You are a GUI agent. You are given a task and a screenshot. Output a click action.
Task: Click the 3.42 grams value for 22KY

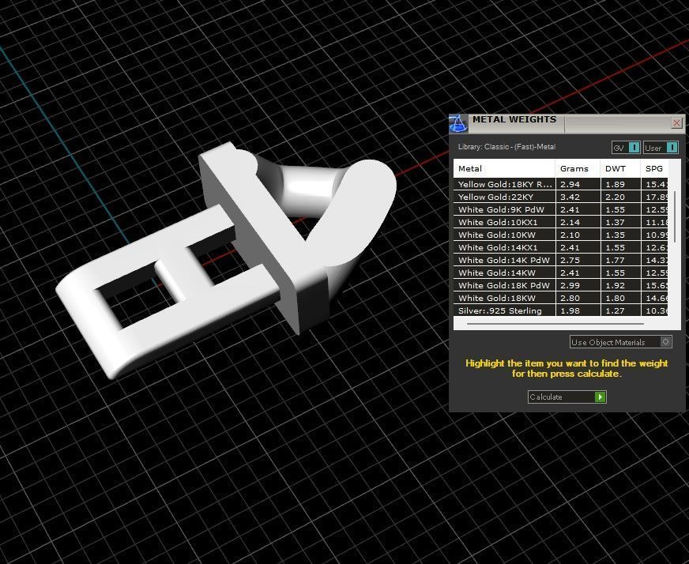pos(570,197)
